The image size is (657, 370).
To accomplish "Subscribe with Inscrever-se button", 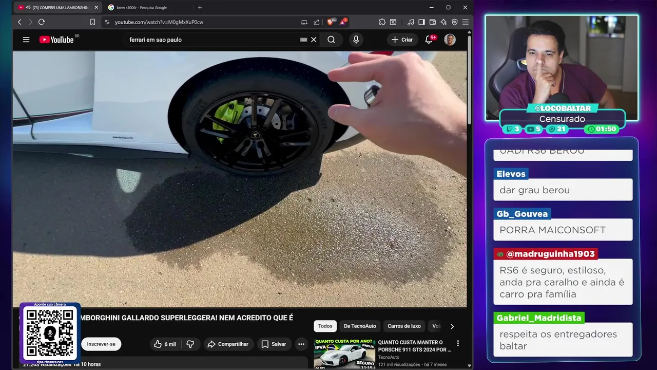I will click(x=101, y=344).
